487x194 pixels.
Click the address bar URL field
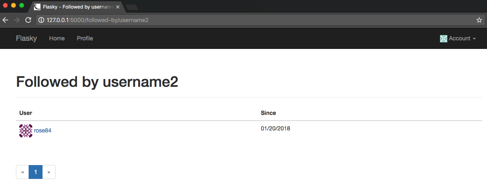click(x=245, y=20)
